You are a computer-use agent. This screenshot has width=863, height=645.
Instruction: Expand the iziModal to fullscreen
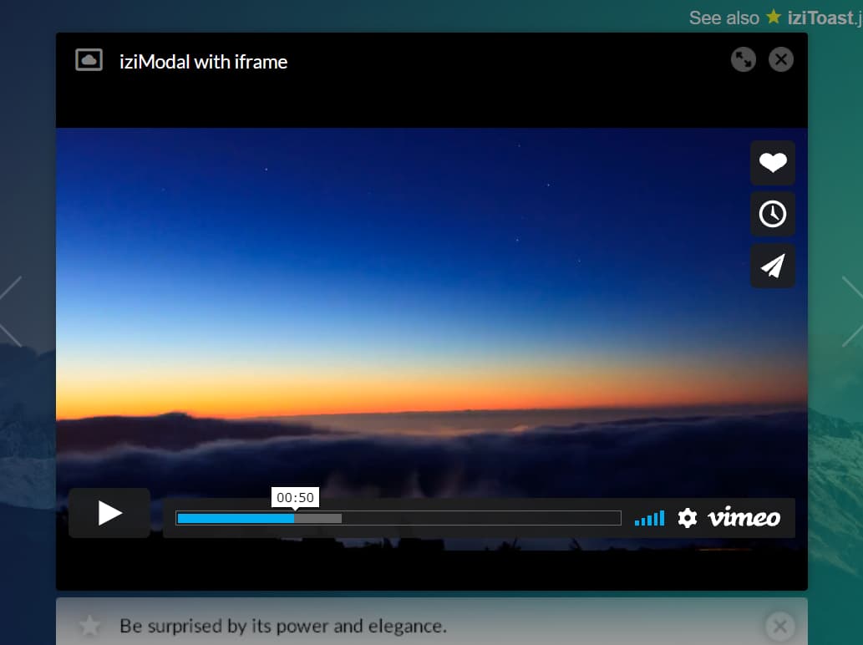click(744, 59)
